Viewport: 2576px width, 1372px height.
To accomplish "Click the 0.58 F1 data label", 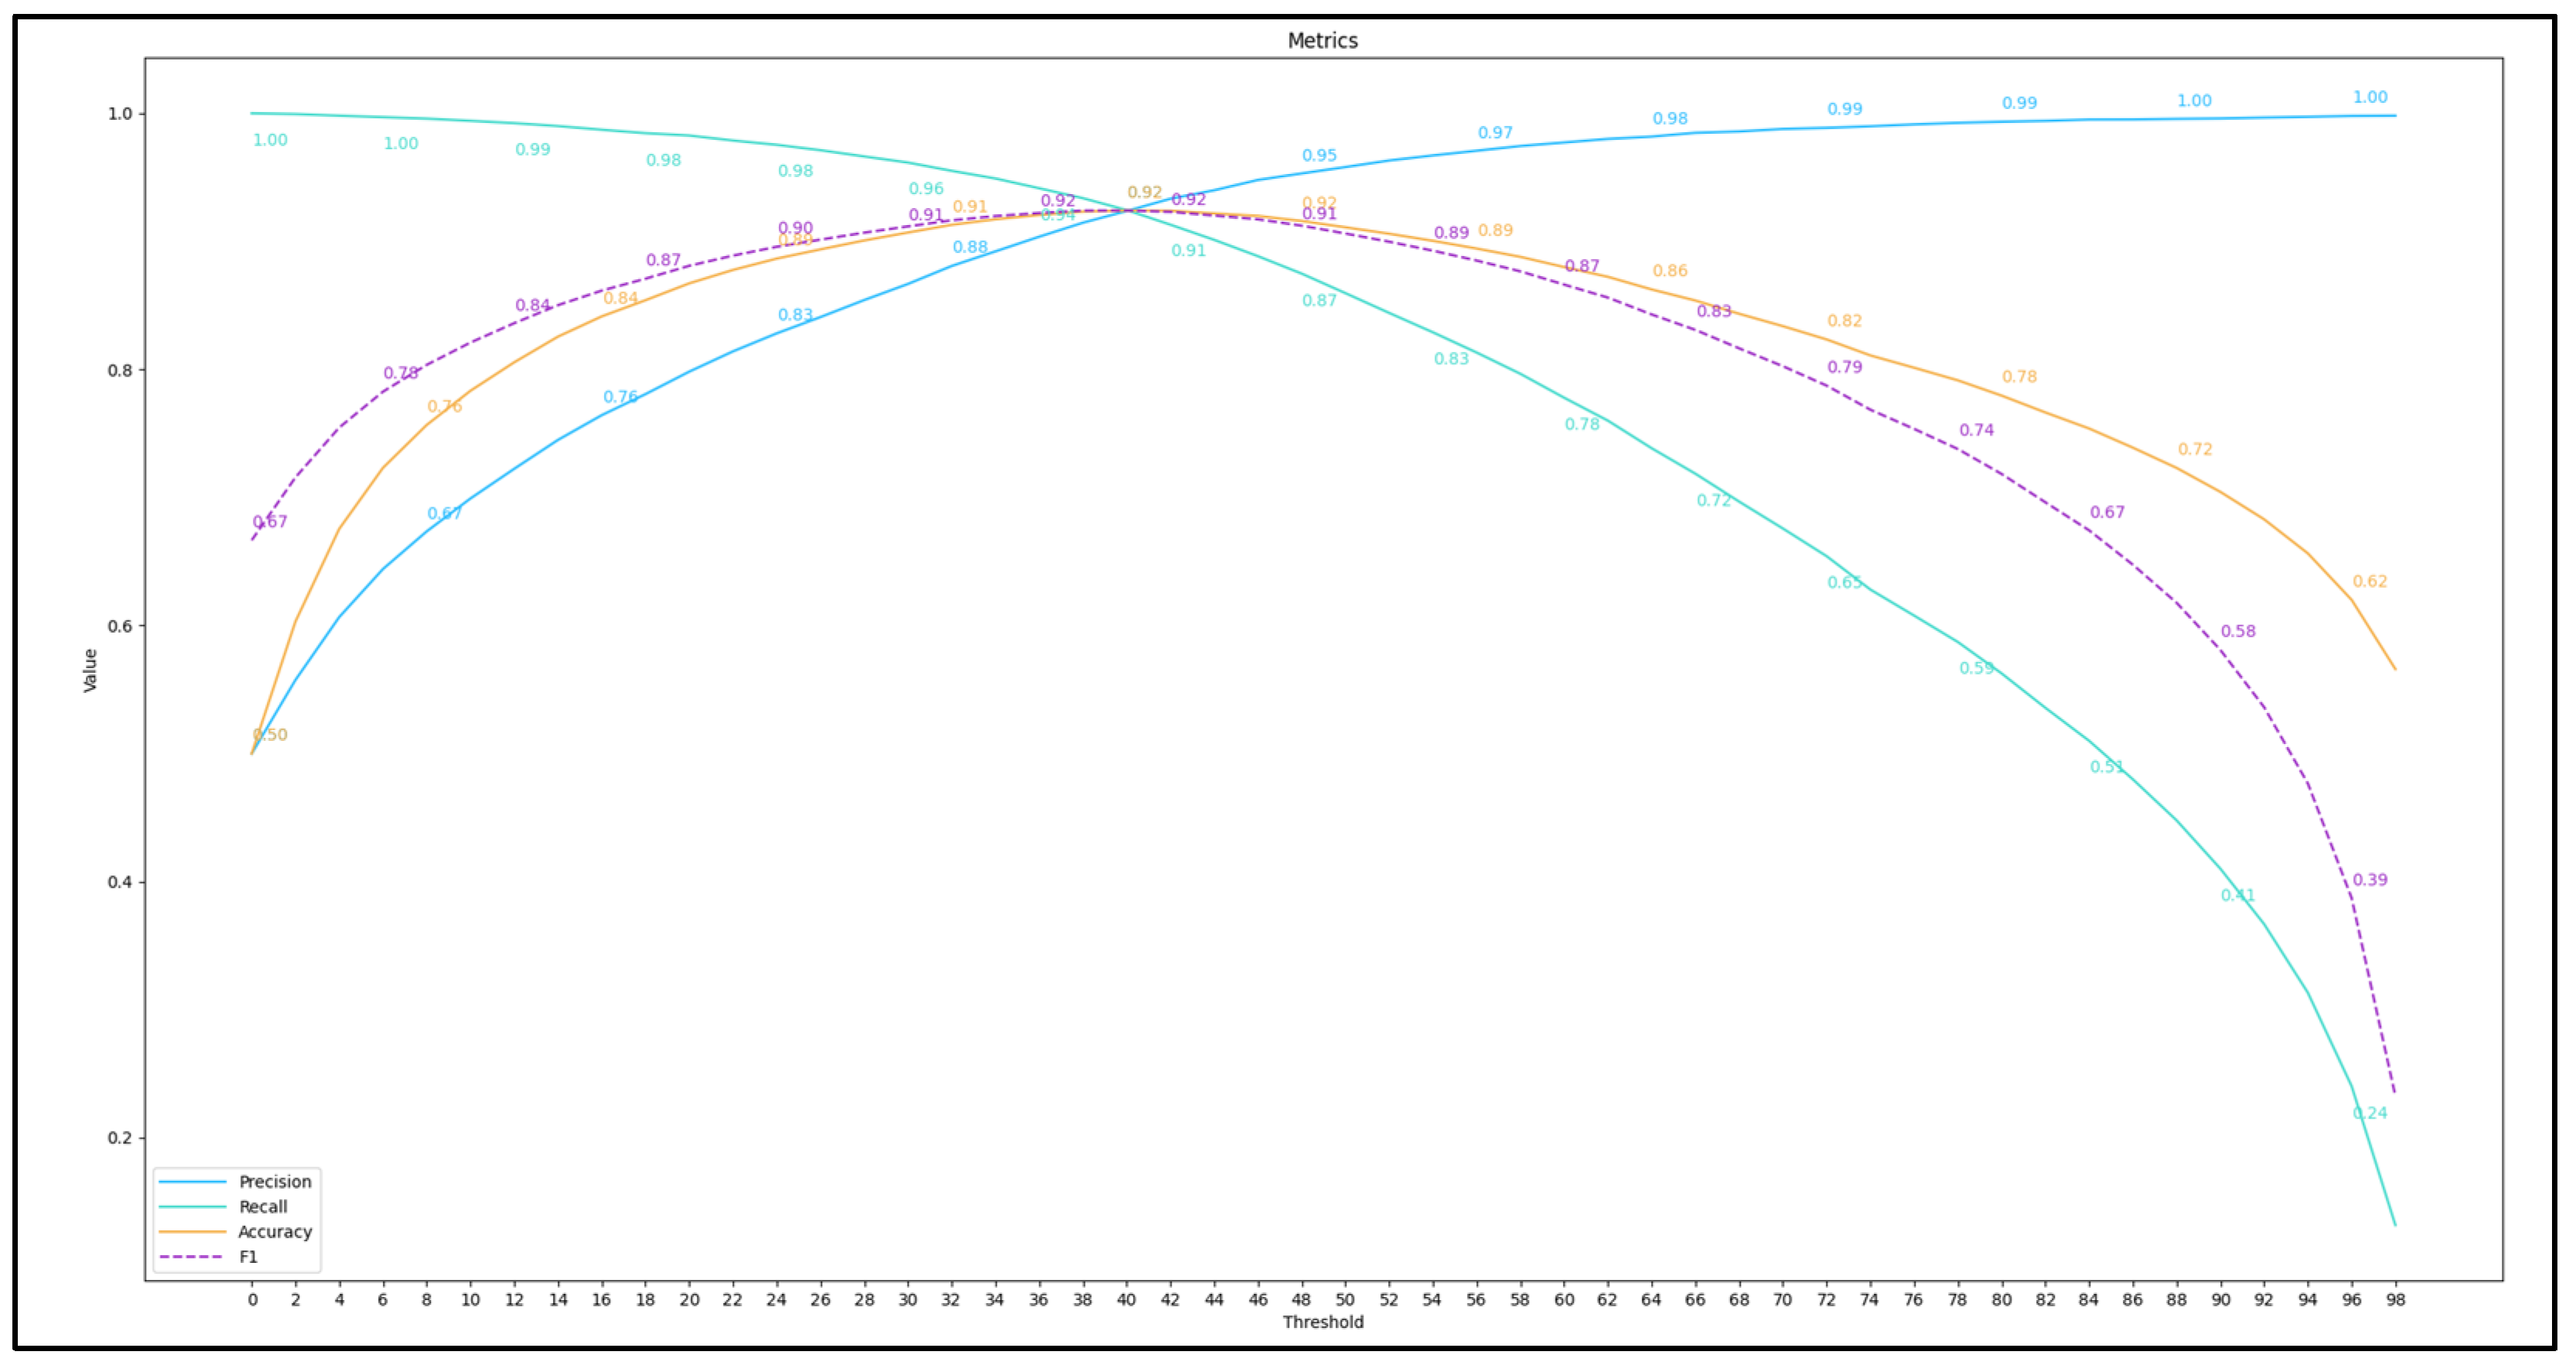I will pos(2238,631).
